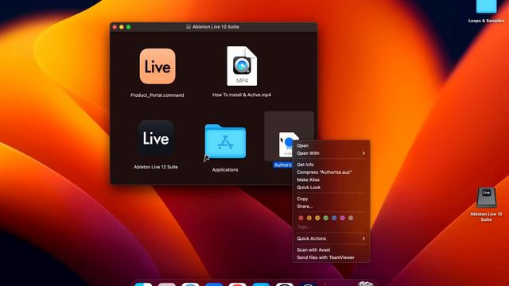Apply the yellow tag color

pos(317,218)
